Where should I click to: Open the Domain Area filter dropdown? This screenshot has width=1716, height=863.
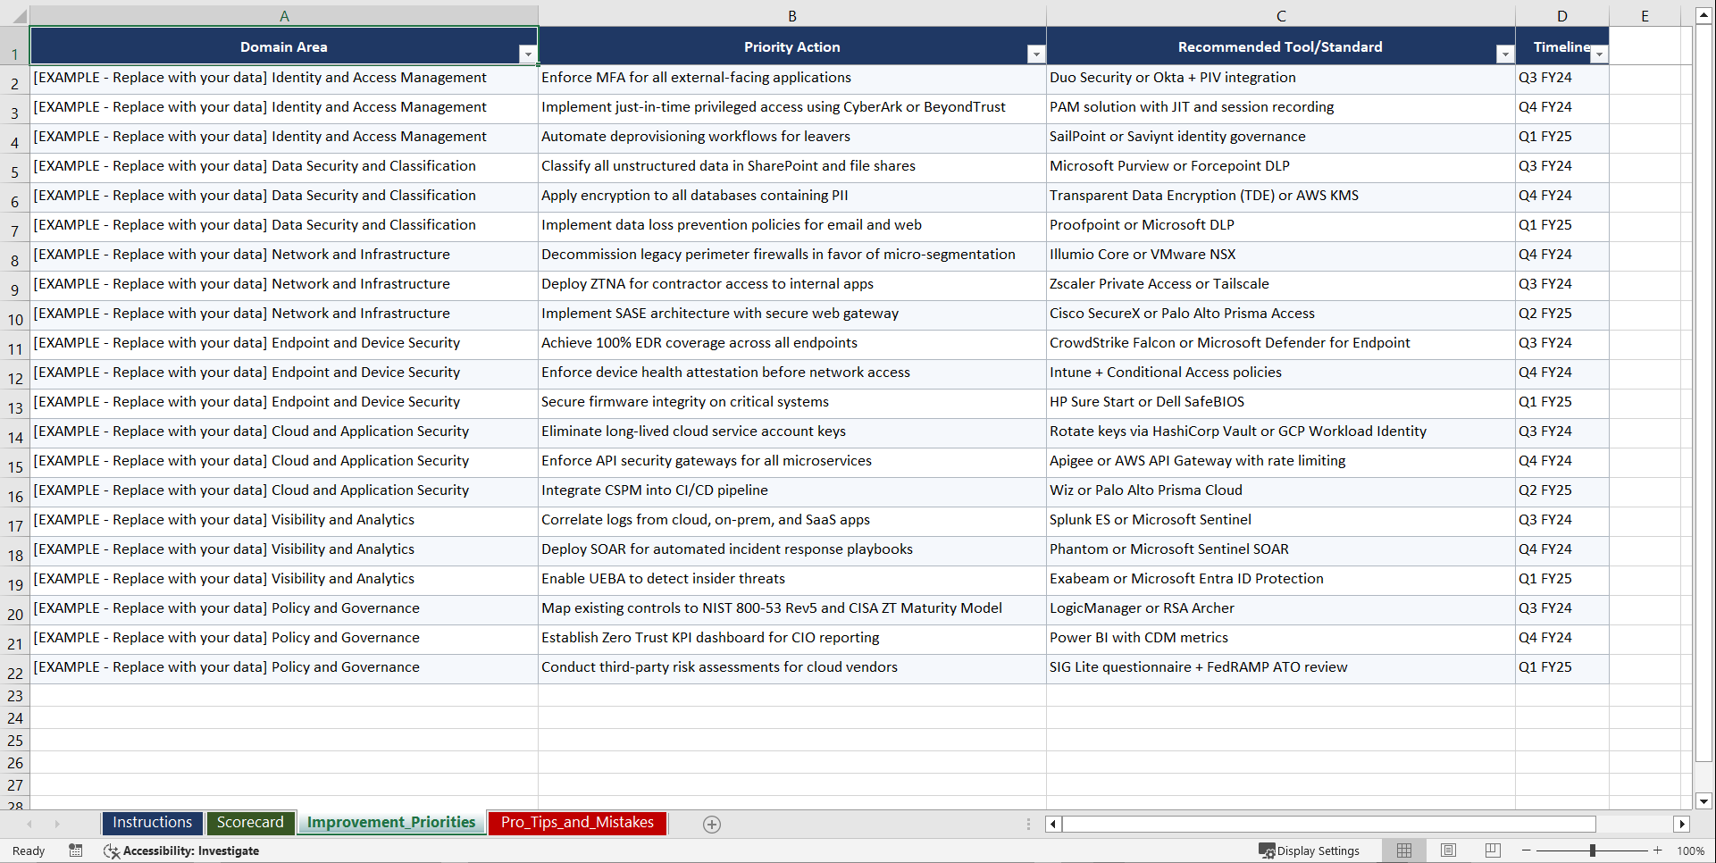point(528,54)
